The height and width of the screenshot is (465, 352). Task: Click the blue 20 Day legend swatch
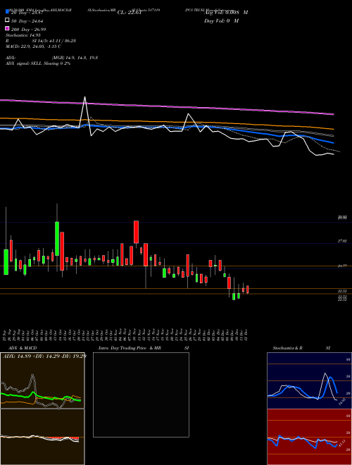click(7, 11)
